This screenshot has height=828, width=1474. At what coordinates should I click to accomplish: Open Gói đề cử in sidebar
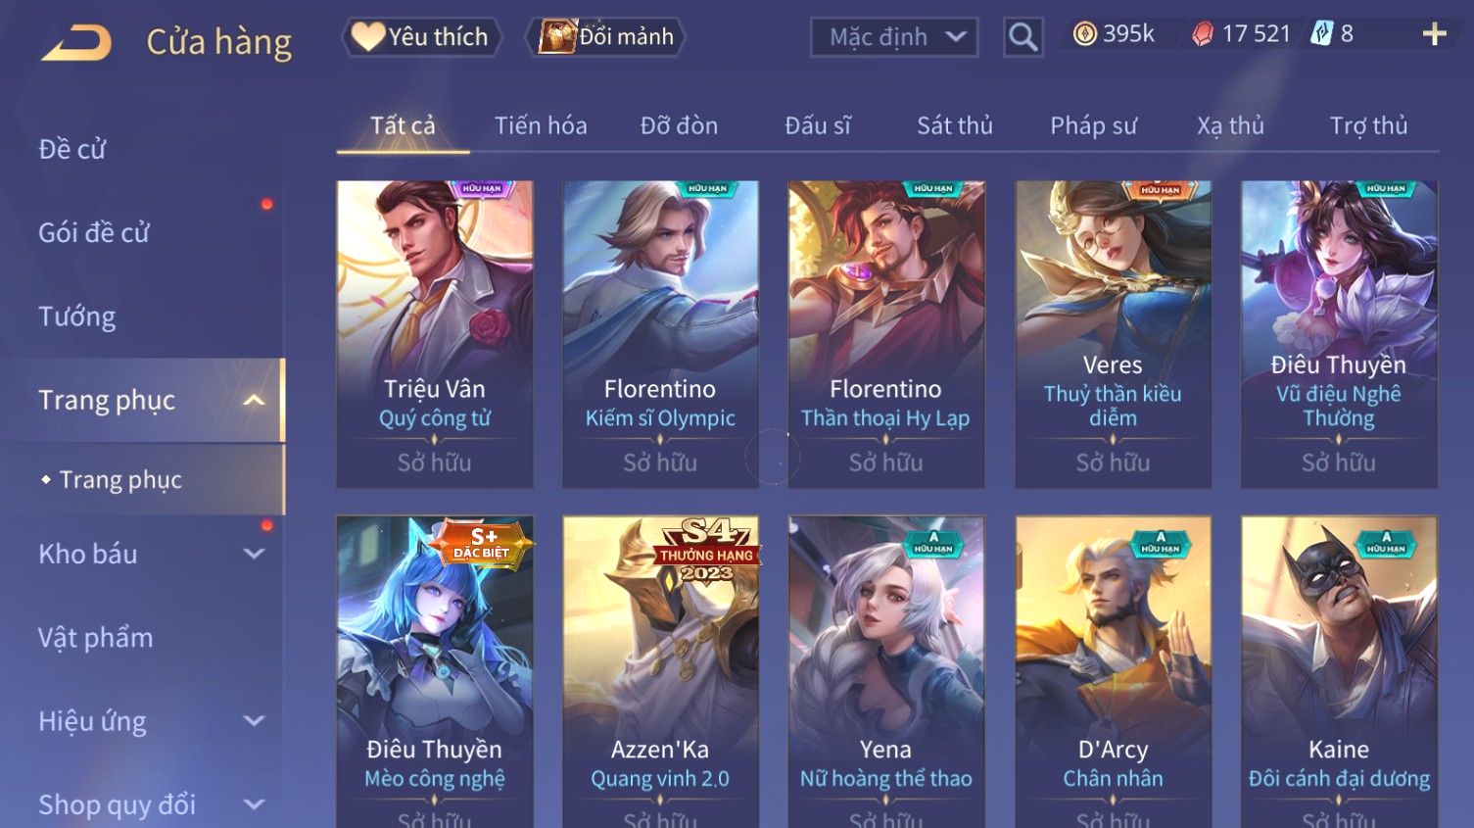[x=94, y=233]
